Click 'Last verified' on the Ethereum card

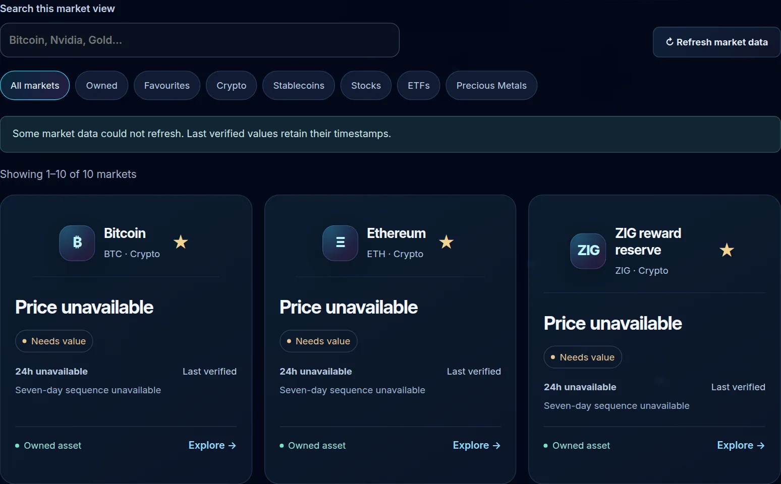tap(474, 372)
